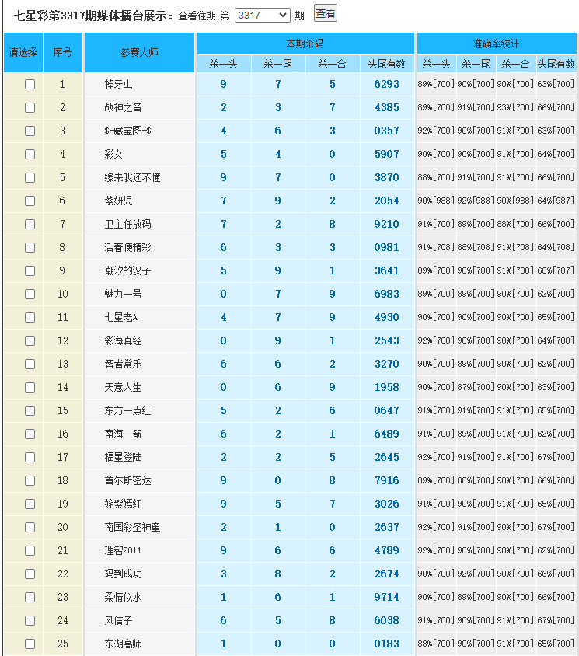Click the 查看 button
Viewport: 579px width, 656px height.
[325, 13]
